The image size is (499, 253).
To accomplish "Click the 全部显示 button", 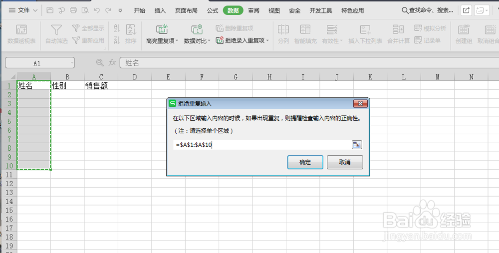I will (88, 28).
